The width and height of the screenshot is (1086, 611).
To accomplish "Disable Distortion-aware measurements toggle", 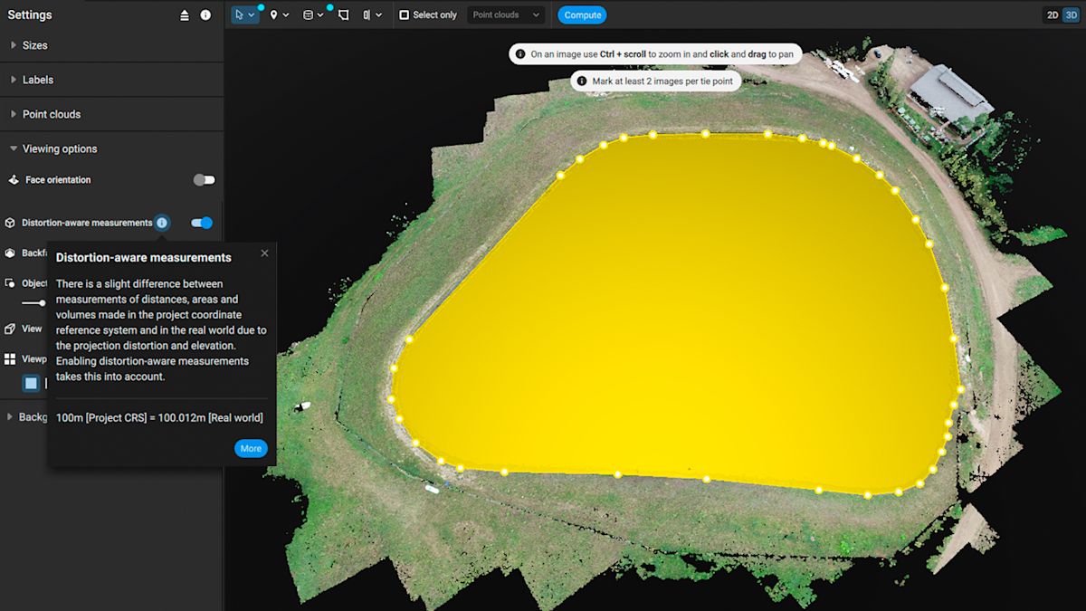I will pyautogui.click(x=202, y=223).
